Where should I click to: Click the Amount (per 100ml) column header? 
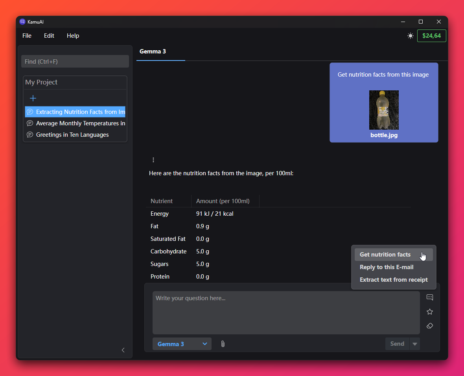[223, 201]
